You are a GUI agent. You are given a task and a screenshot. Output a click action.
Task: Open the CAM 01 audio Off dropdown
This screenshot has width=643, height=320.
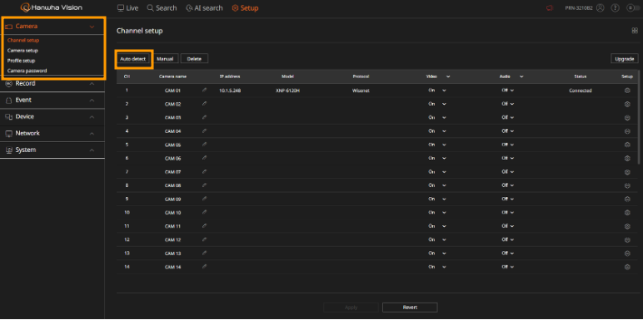(508, 91)
